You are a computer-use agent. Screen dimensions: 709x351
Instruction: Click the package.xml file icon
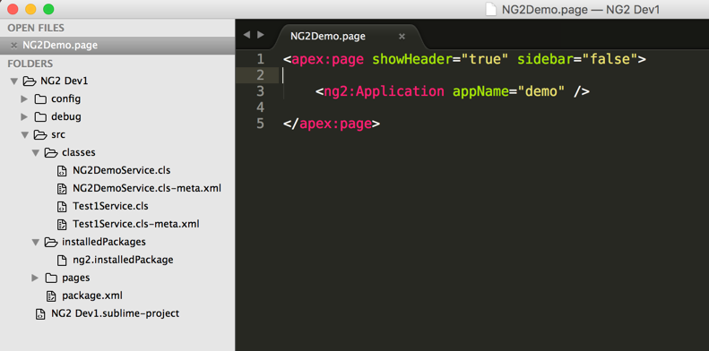[50, 296]
